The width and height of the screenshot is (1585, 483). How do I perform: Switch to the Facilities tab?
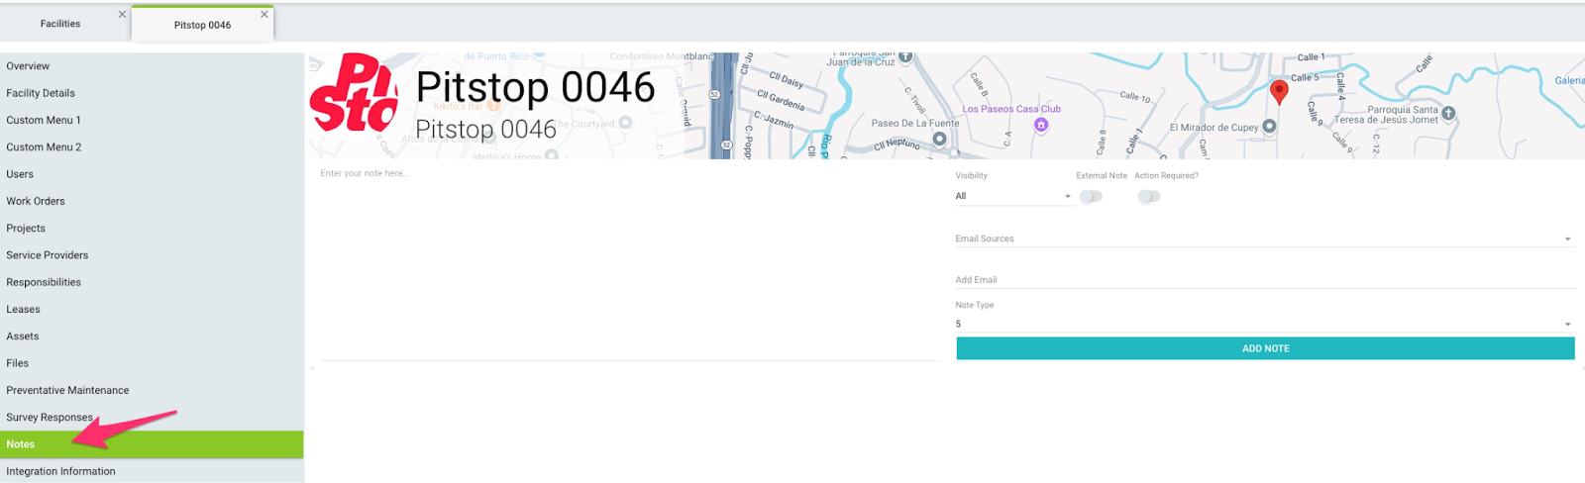60,24
